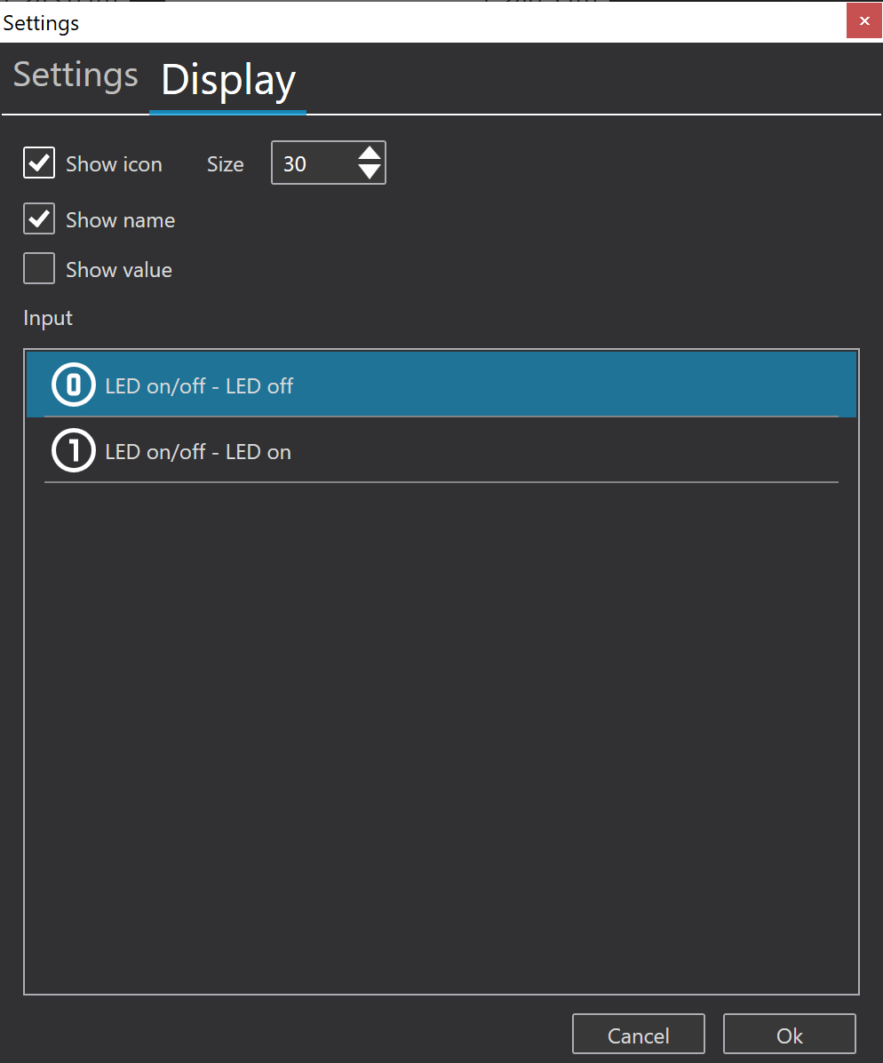Click the 'Input' section label
This screenshot has width=883, height=1063.
[48, 318]
